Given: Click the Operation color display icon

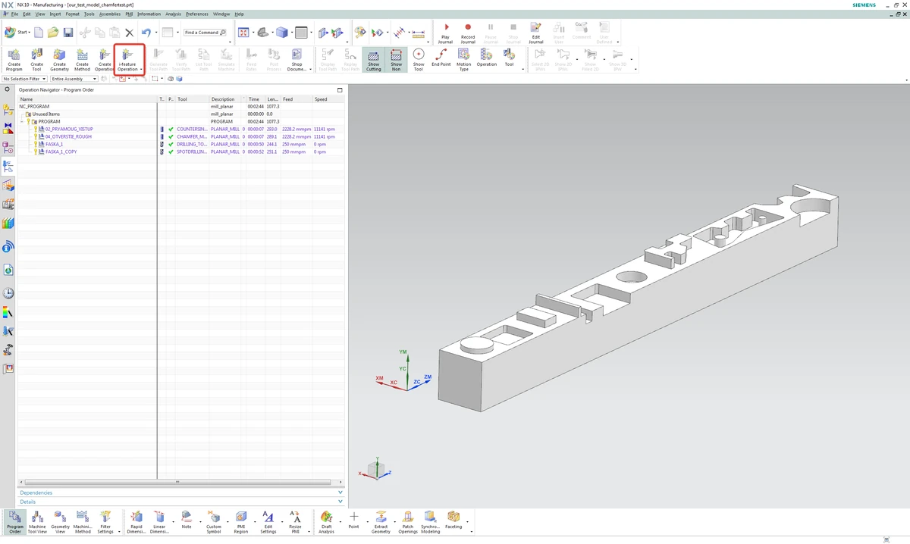Looking at the screenshot, I should 487,59.
